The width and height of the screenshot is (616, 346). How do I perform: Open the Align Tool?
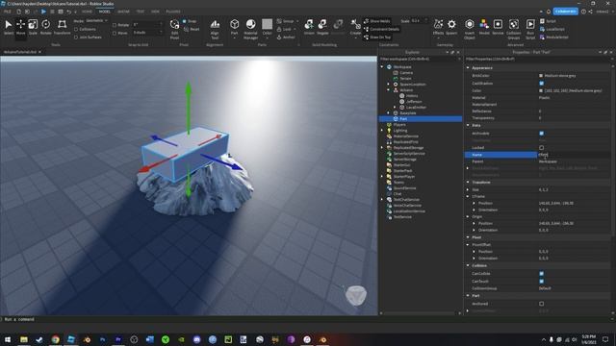[x=215, y=29]
